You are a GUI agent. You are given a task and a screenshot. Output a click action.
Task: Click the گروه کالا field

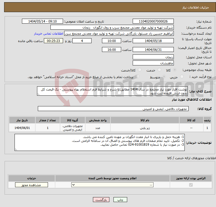tap(113, 109)
